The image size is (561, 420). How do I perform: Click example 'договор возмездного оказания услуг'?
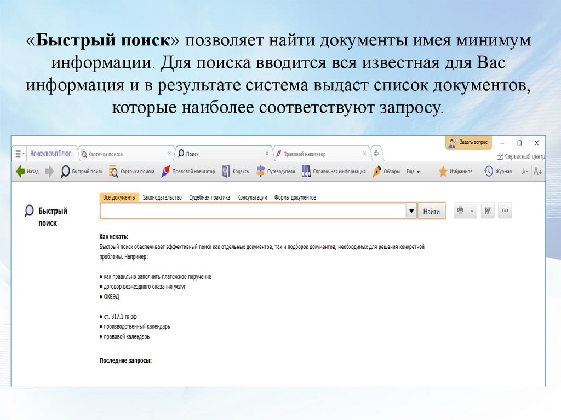(x=145, y=287)
